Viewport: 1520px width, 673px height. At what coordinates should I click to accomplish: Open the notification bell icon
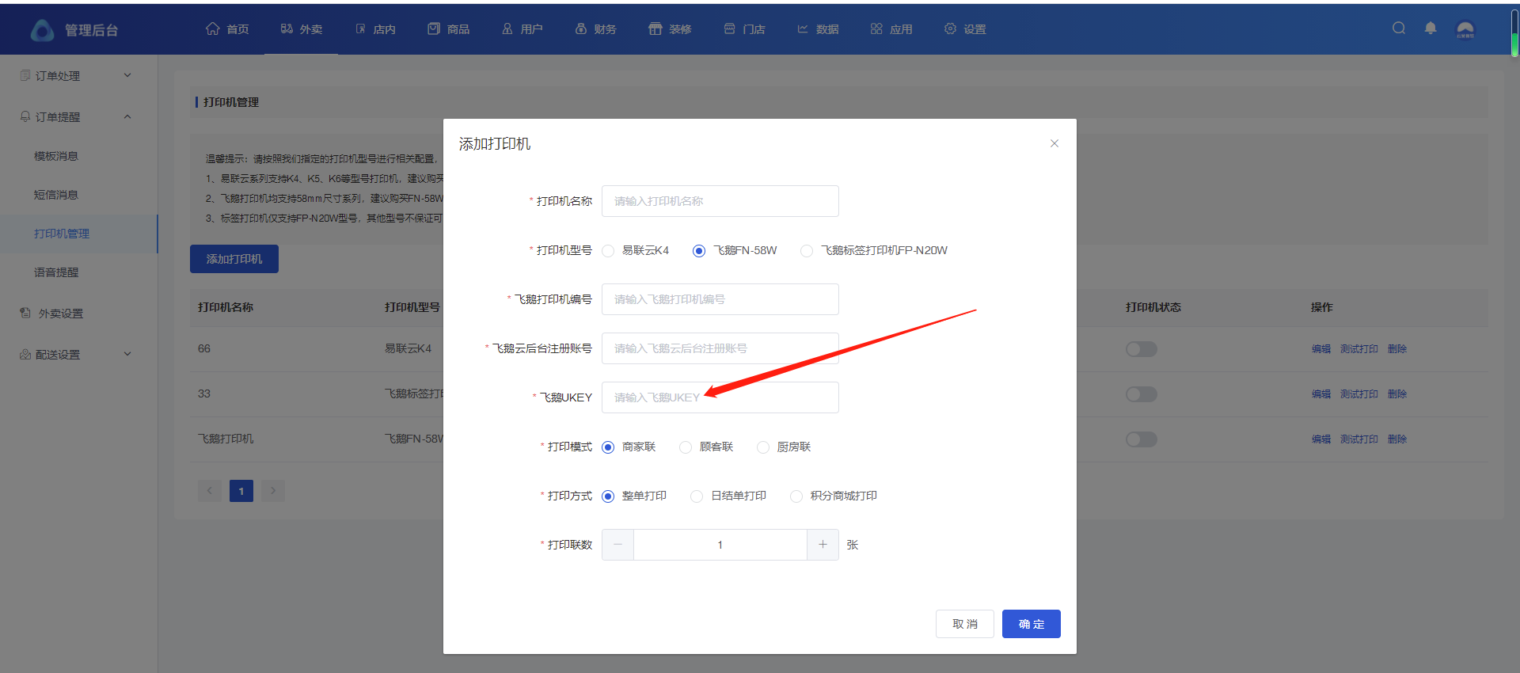click(1431, 29)
